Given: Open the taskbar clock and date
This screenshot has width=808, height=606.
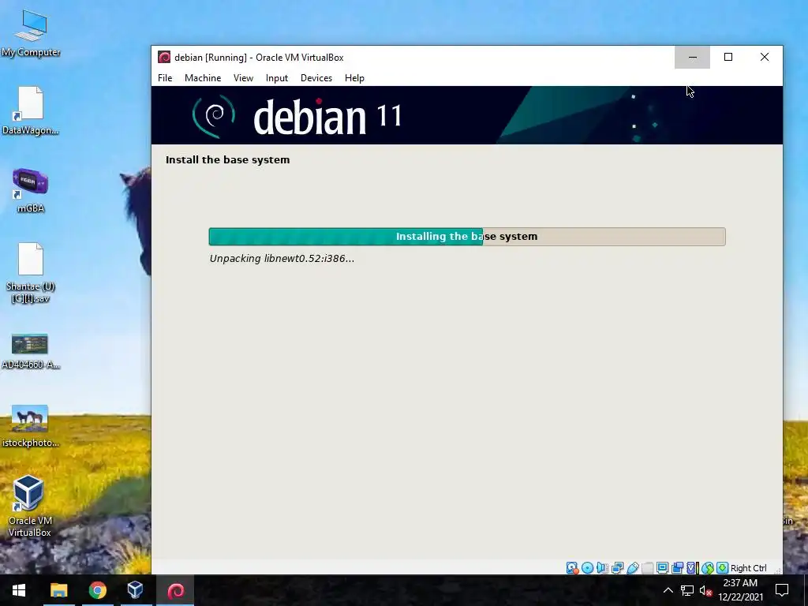Looking at the screenshot, I should [x=740, y=590].
